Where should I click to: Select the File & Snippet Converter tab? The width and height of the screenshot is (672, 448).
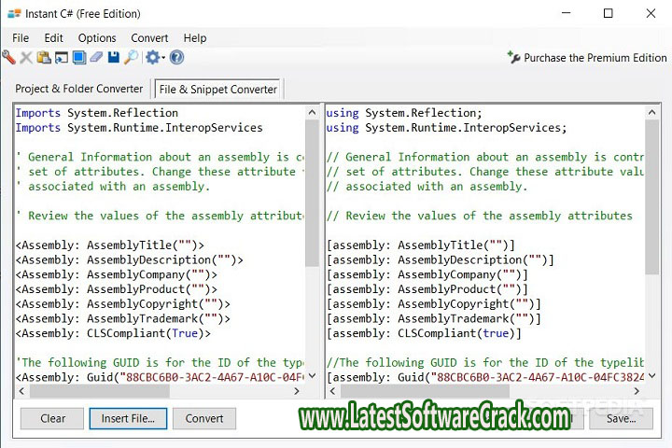click(x=217, y=90)
